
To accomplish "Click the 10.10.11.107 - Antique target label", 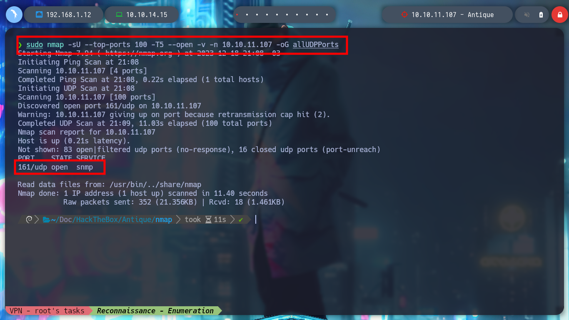I will 452,15.
